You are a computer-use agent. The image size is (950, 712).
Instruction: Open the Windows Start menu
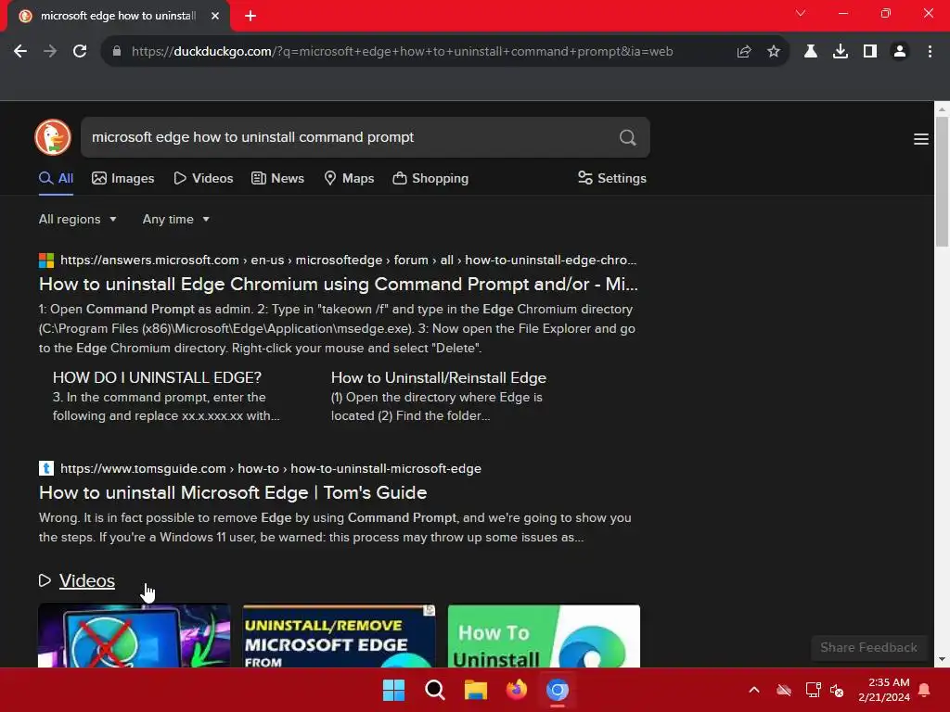pos(393,690)
